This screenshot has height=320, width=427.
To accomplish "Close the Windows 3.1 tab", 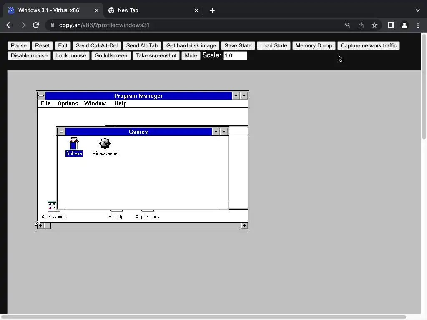I will 97,10.
